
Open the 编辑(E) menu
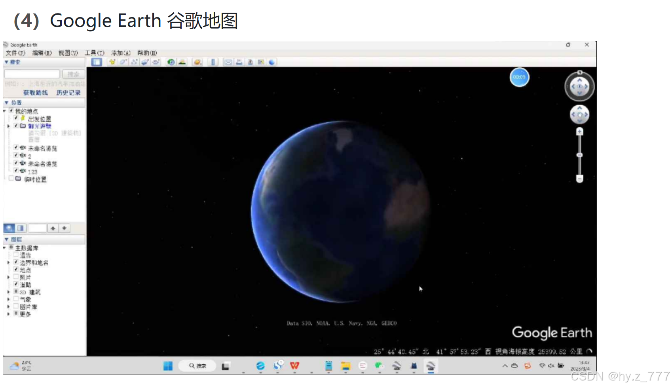42,53
